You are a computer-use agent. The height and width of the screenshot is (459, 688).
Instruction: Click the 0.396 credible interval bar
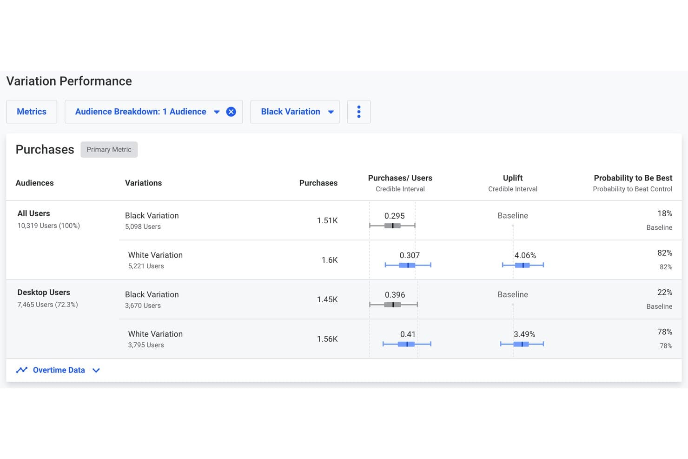pos(393,305)
